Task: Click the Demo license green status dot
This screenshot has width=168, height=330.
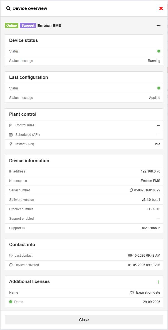Action: click(11, 302)
